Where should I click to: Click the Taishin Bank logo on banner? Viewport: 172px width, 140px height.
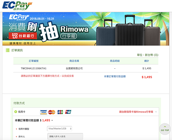point(23,36)
